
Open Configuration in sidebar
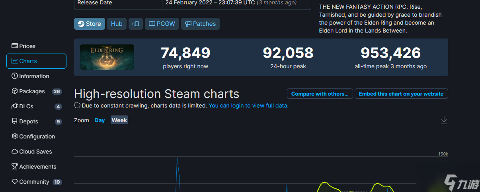(x=36, y=136)
